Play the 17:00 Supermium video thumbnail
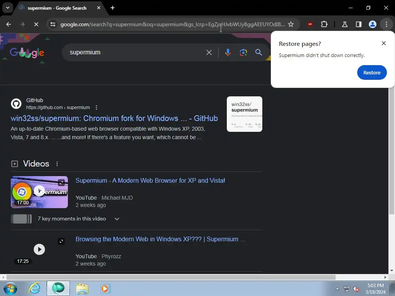The image size is (395, 296). [39, 192]
